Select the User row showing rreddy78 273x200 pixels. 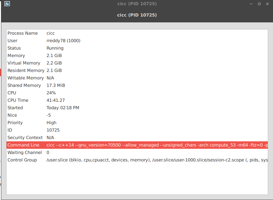tap(137, 41)
